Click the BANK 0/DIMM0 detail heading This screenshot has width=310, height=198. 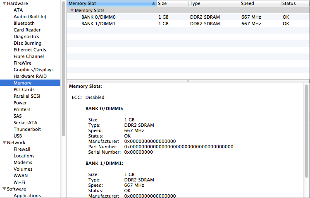pyautogui.click(x=105, y=109)
